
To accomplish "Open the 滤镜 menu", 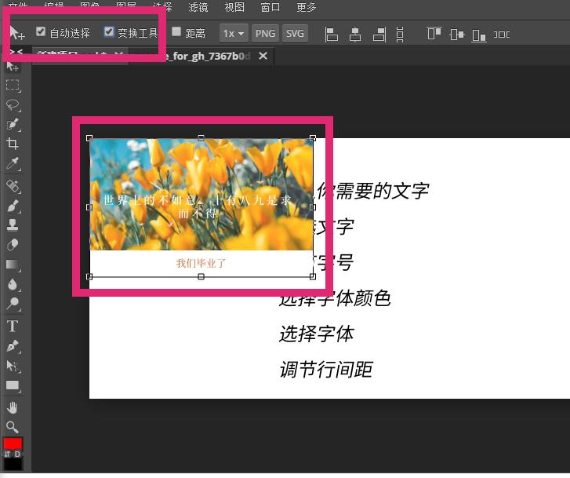I will 198,6.
